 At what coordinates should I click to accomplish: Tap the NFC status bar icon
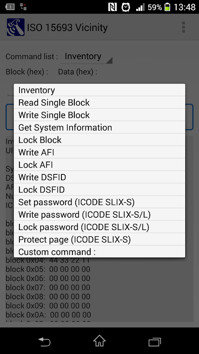click(112, 7)
